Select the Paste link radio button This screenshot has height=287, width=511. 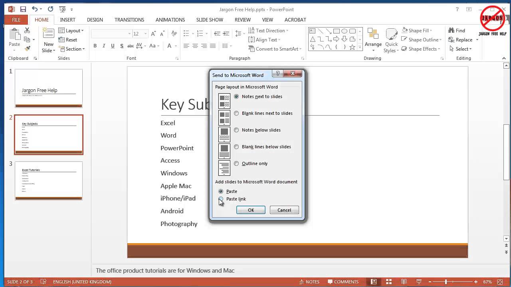pos(221,199)
